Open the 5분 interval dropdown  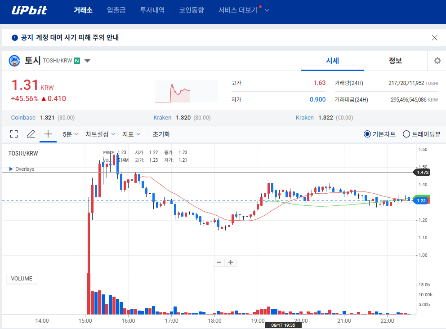(71, 134)
